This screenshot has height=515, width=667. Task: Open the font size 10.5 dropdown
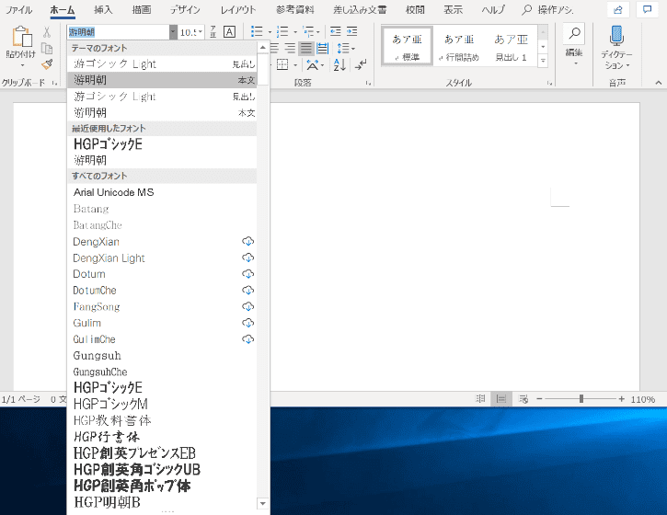(x=201, y=32)
